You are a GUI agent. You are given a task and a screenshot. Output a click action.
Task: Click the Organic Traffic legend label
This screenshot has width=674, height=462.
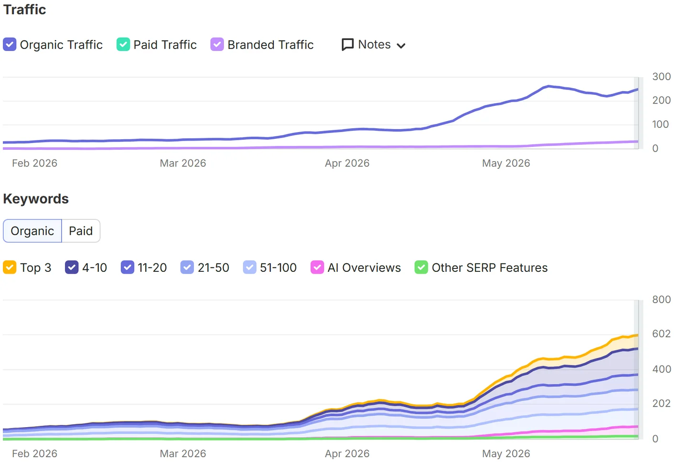pyautogui.click(x=61, y=44)
